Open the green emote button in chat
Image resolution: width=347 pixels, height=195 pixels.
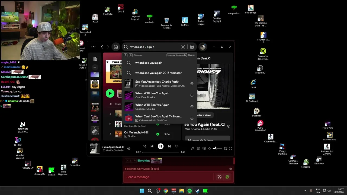coord(227,177)
